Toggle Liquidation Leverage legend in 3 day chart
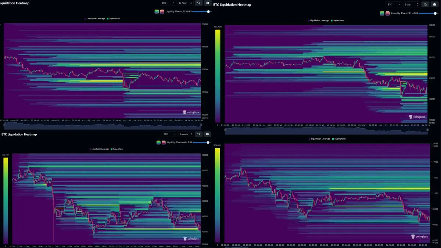 point(318,21)
